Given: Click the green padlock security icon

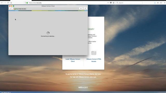Looking at the screenshot, I should (x=27, y=3).
